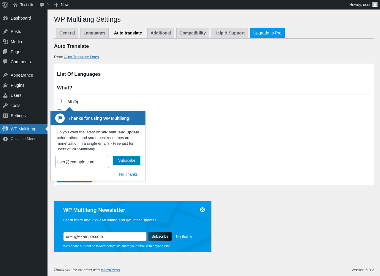This screenshot has height=276, width=380.
Task: Click Subscribe in the newsletter banner
Action: [x=160, y=236]
